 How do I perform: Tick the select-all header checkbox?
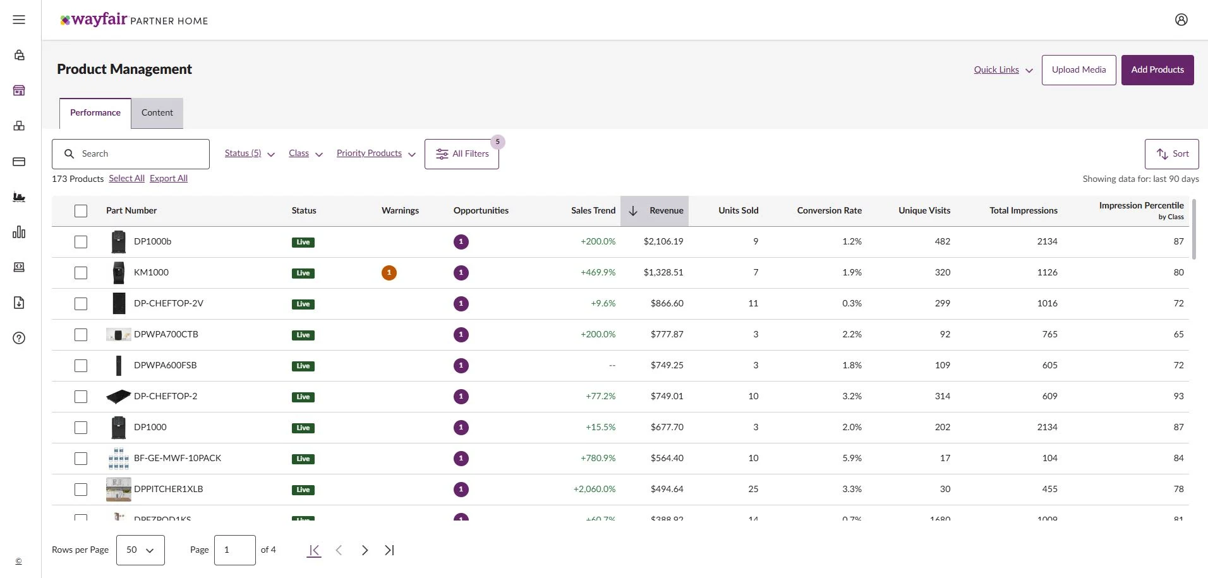[81, 211]
